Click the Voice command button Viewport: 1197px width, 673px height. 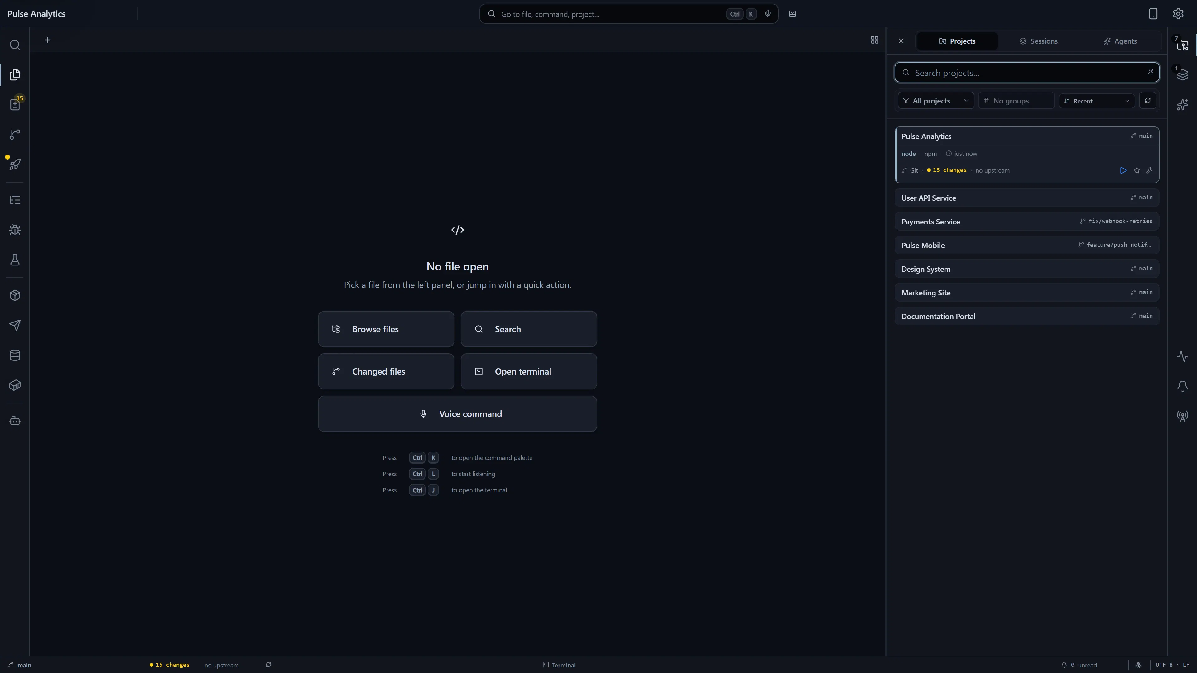click(x=457, y=413)
